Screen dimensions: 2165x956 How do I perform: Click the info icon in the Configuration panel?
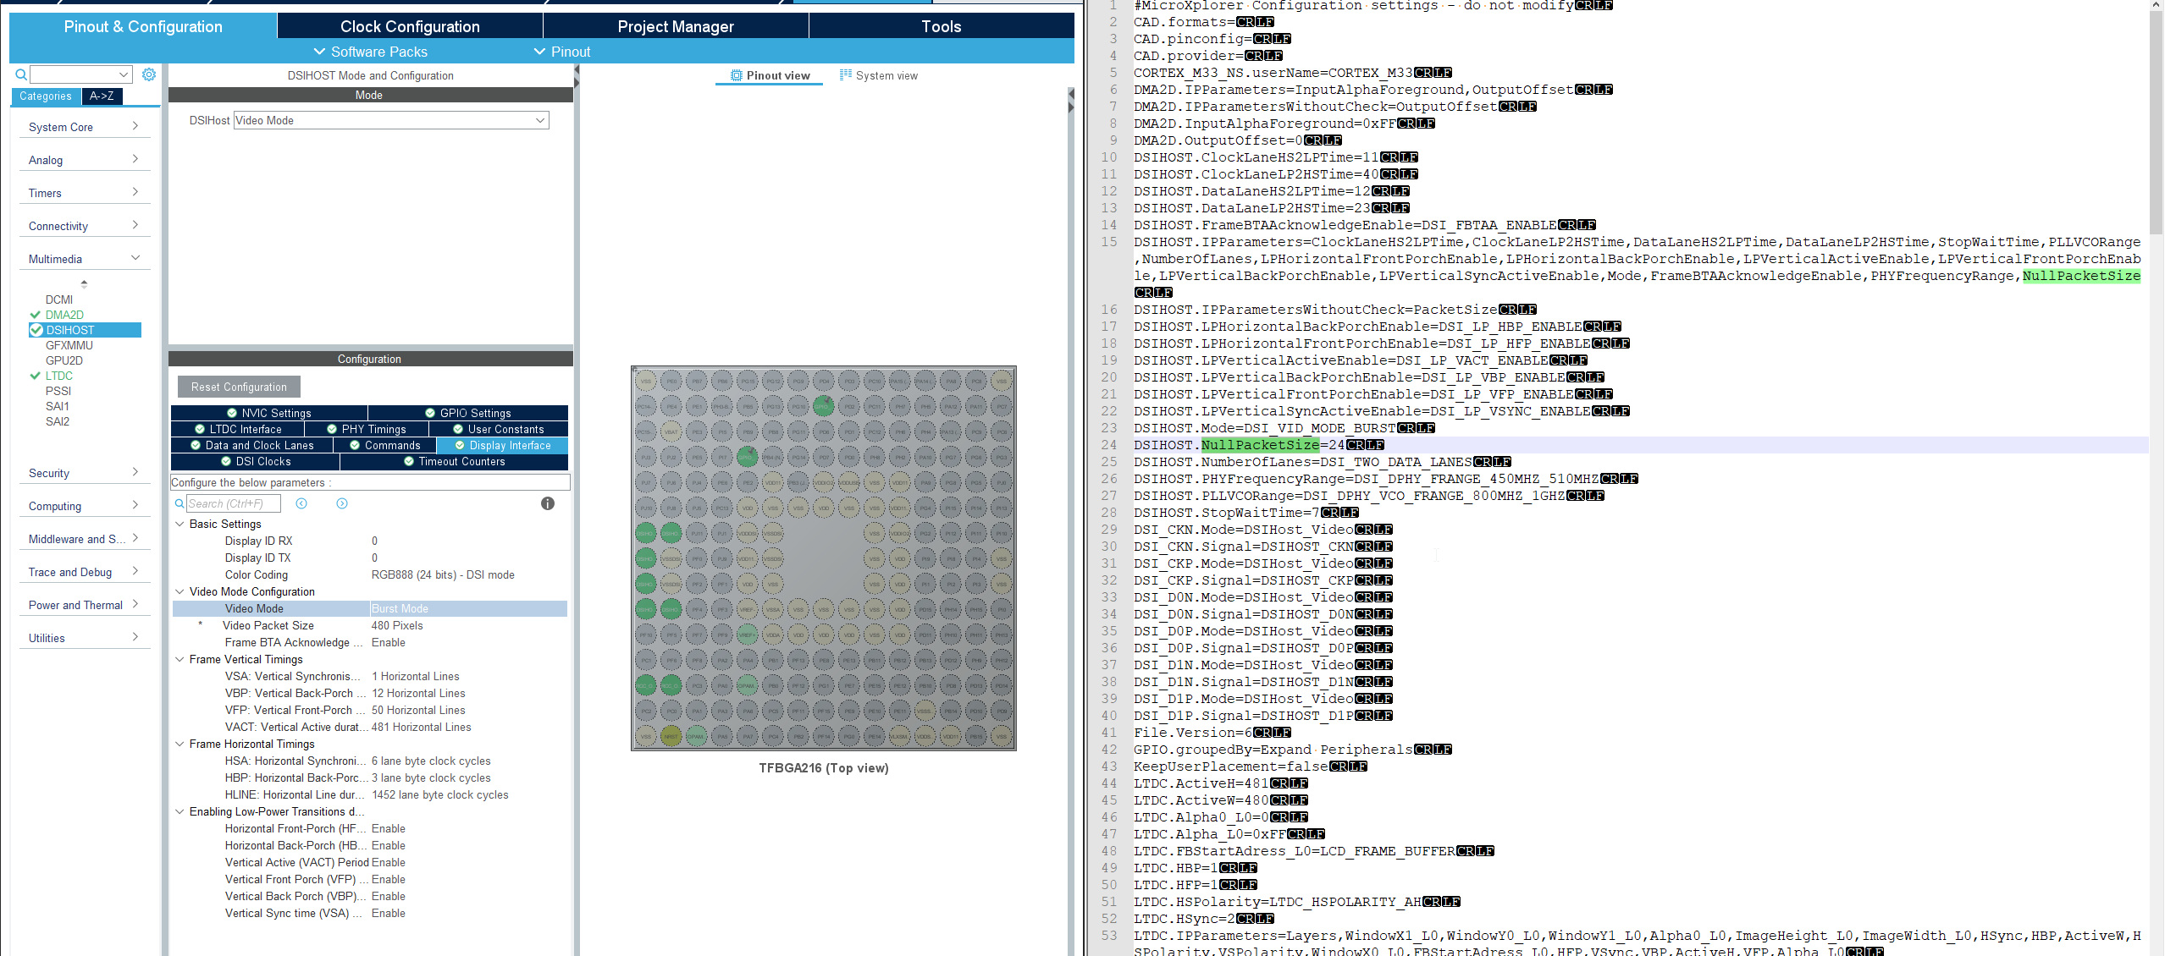[548, 503]
